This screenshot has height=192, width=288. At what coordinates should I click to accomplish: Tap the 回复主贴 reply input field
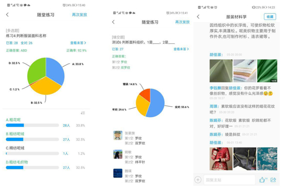pos(229,180)
